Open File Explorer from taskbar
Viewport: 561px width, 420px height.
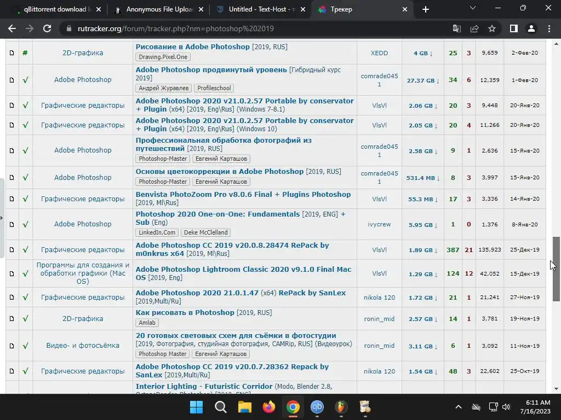245,407
